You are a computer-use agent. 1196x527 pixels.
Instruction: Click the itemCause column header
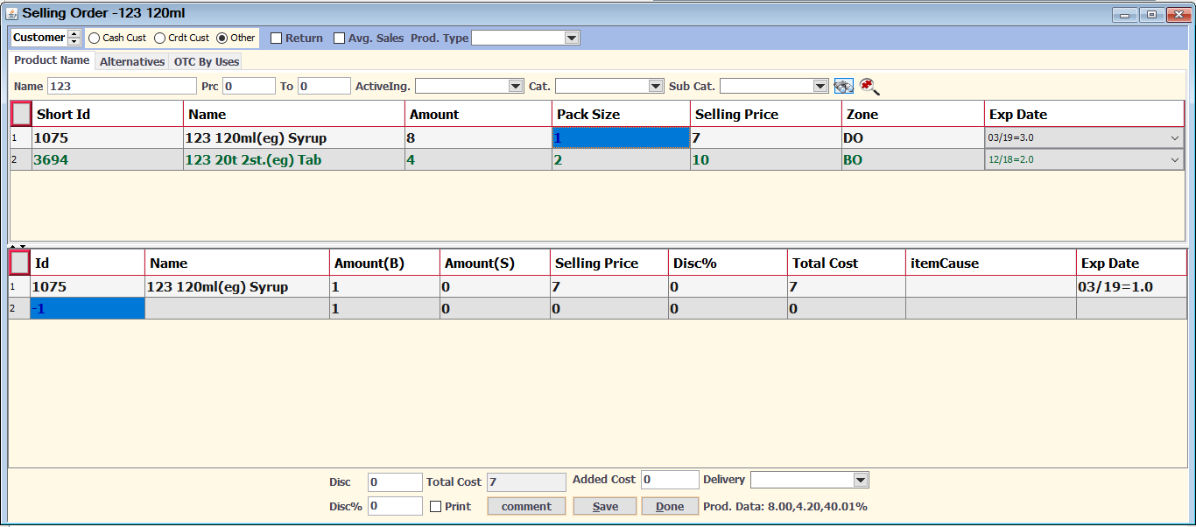pyautogui.click(x=991, y=263)
